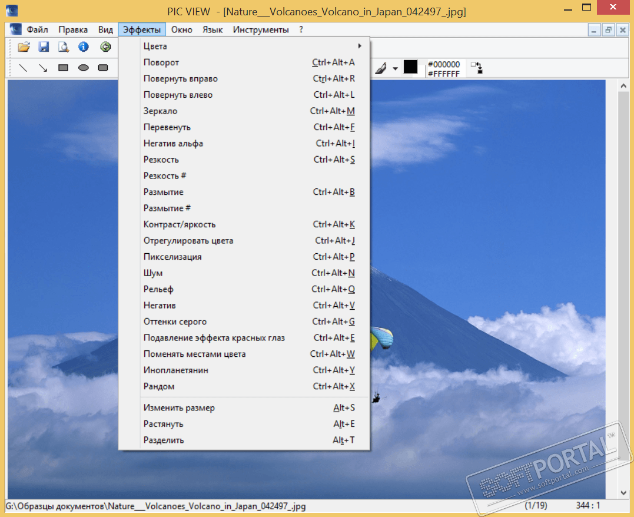Restore the inner document window
Viewport: 634px width, 517px height.
[x=608, y=30]
